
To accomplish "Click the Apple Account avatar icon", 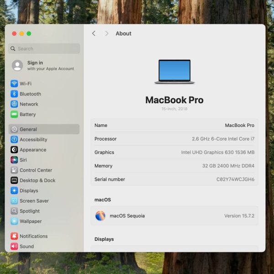I will pos(17,65).
